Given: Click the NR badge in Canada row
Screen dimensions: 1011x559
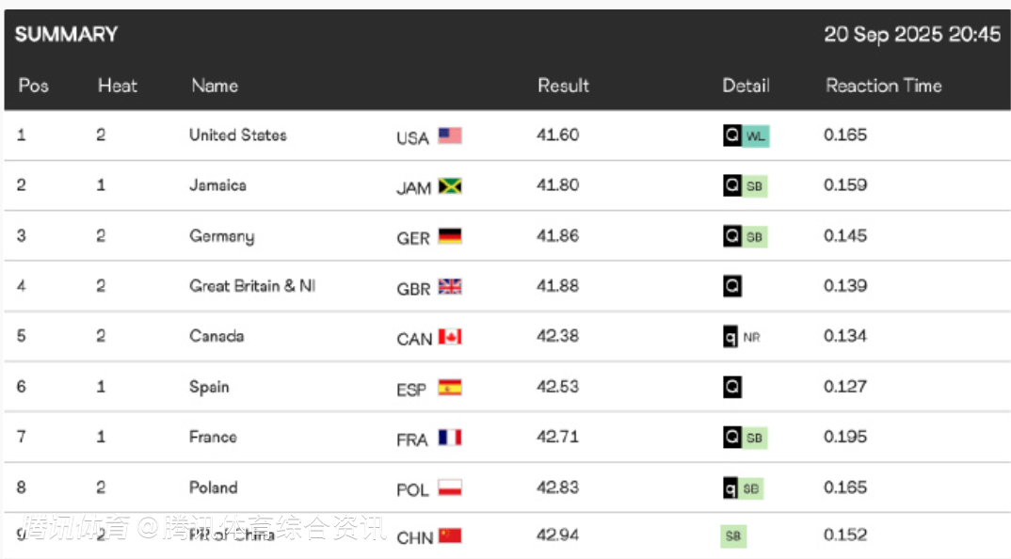Looking at the screenshot, I should pos(751,337).
